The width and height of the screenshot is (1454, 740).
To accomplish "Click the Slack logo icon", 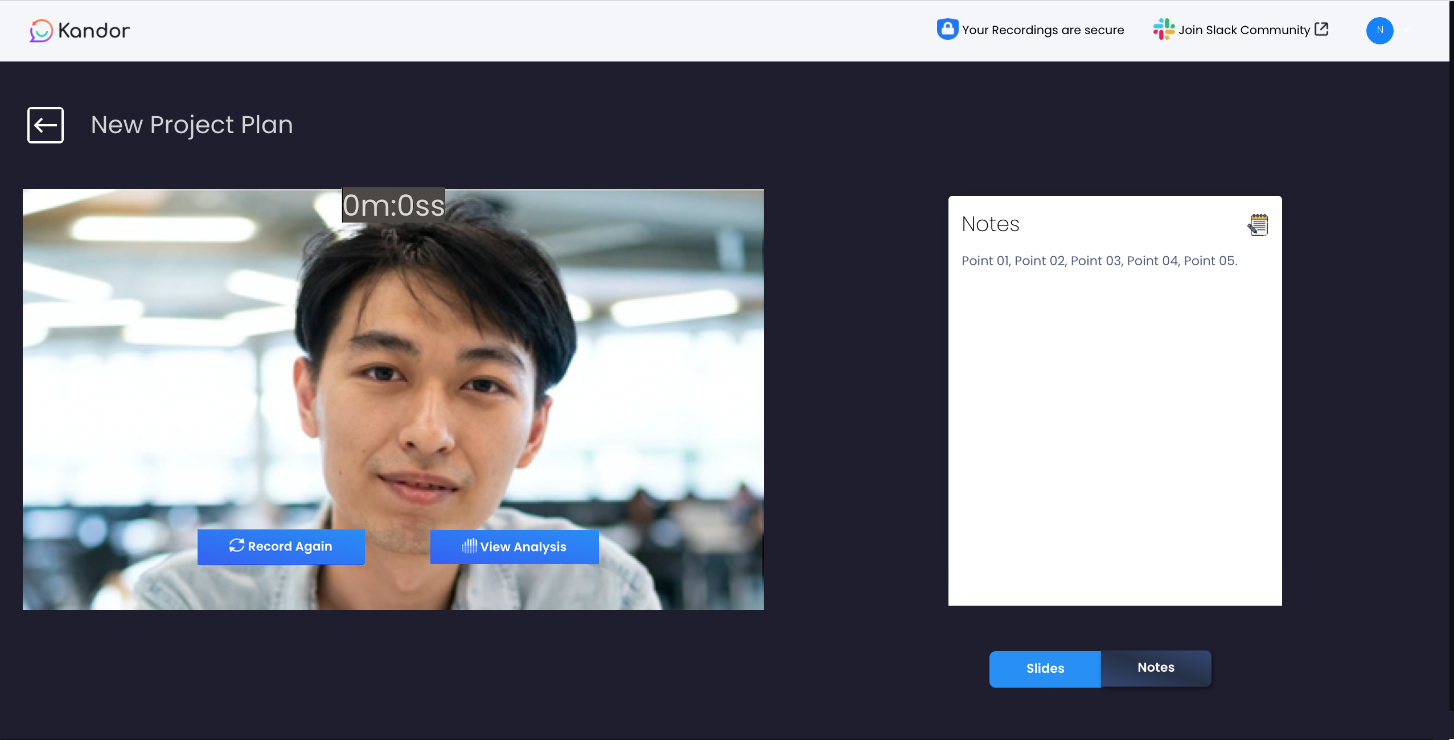I will click(x=1164, y=29).
